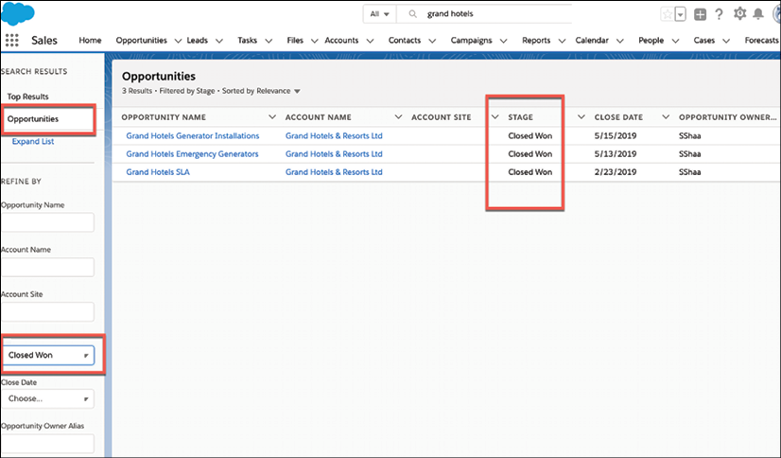Expand the Cases tab chevron

(726, 41)
